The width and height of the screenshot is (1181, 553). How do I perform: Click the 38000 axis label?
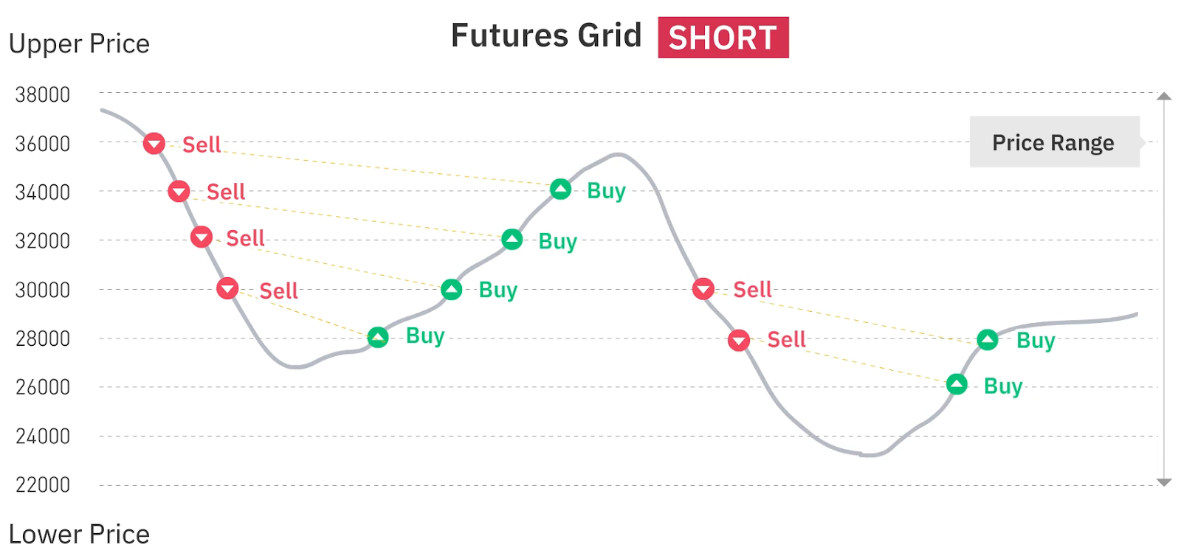coord(43,95)
